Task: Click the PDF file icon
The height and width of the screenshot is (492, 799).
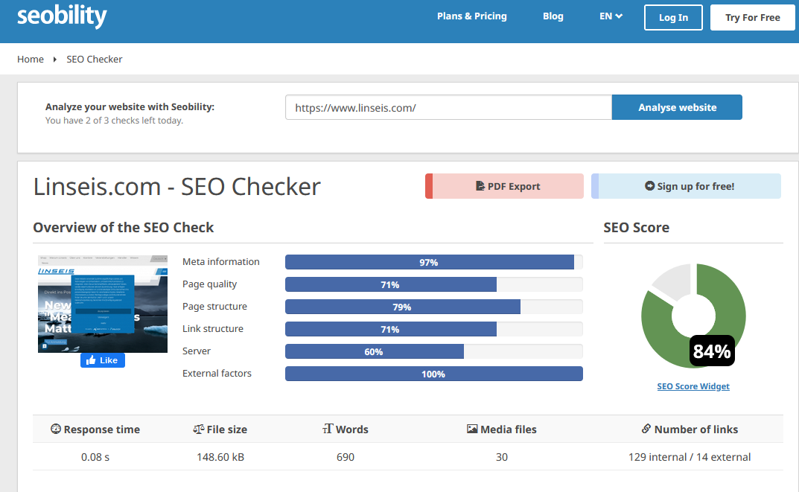Action: pos(480,186)
